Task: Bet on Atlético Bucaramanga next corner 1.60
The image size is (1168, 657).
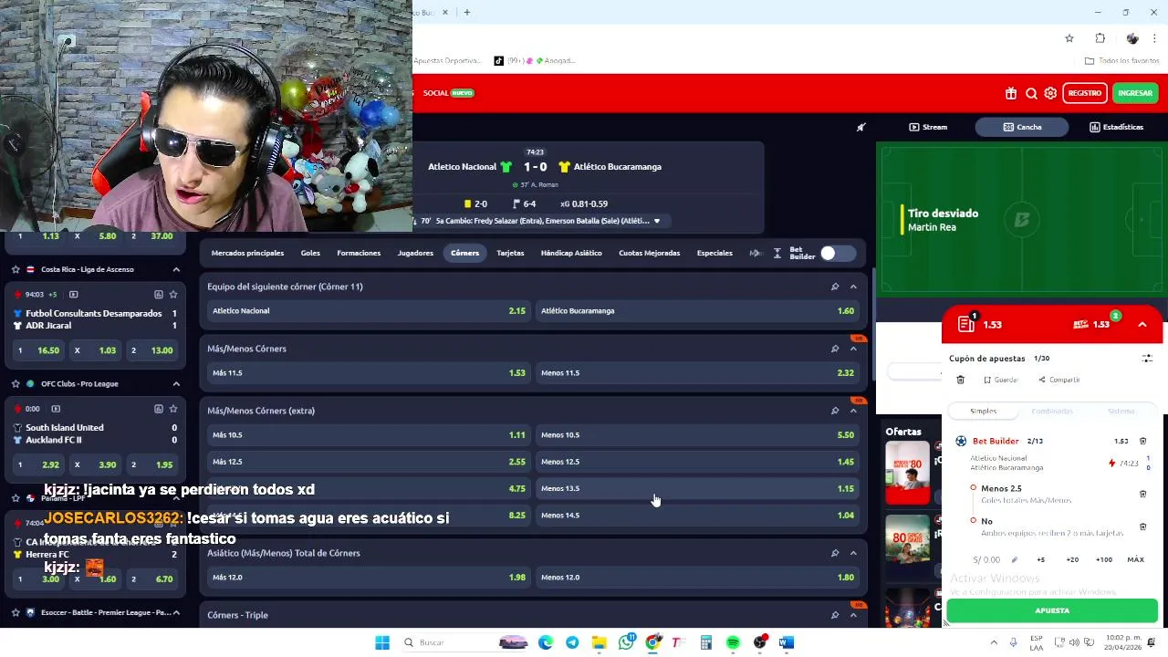Action: click(x=697, y=311)
